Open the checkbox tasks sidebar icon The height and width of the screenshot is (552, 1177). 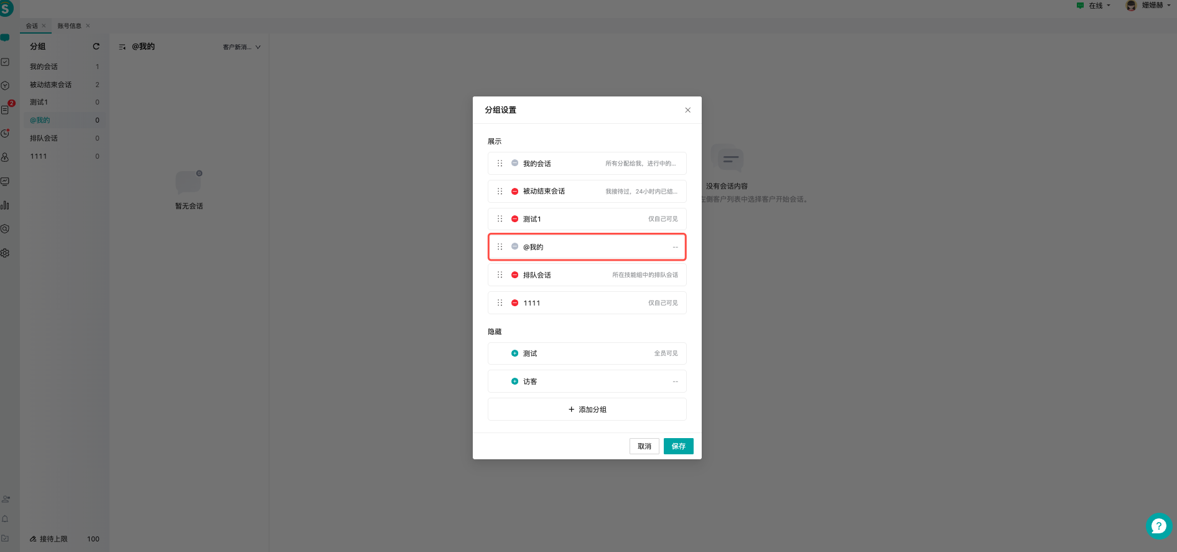coord(5,62)
